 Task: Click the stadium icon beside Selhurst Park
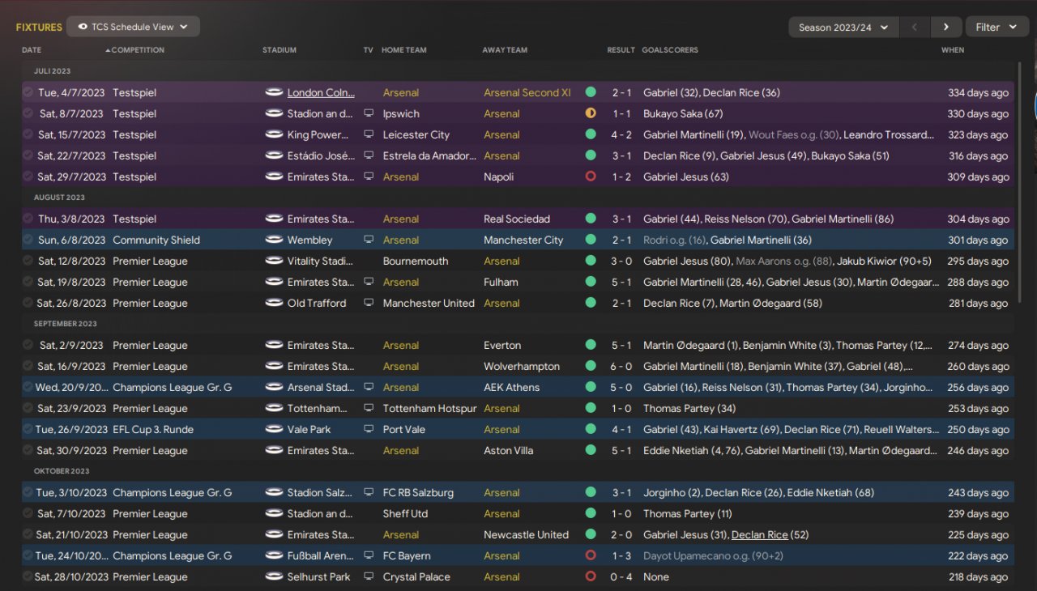tap(274, 577)
